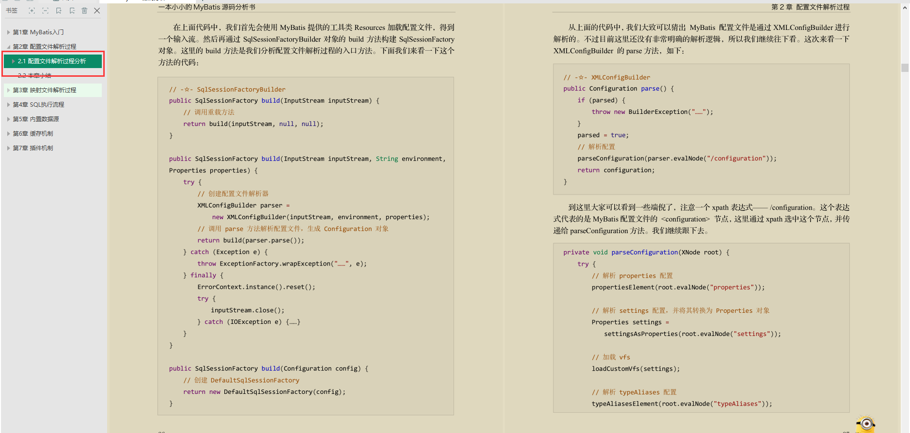The height and width of the screenshot is (433, 910).
Task: Click comment 创建配置文件解析器
Action: pyautogui.click(x=233, y=194)
